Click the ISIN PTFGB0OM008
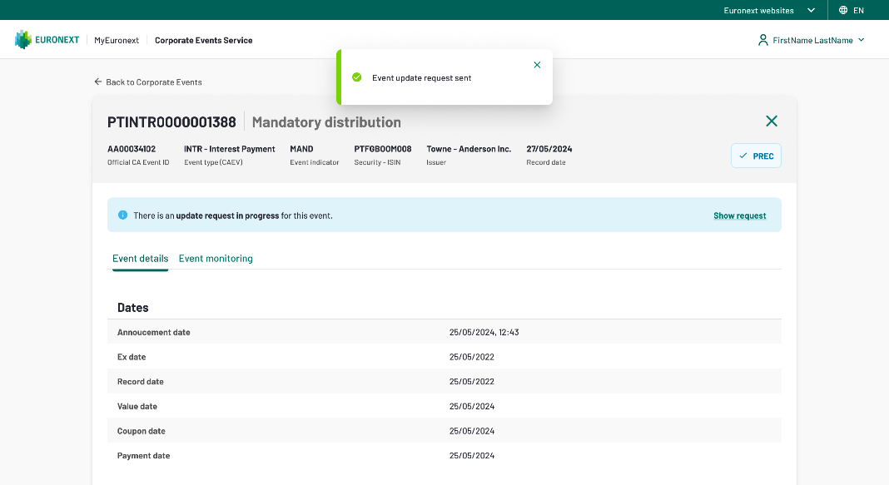 [x=383, y=149]
